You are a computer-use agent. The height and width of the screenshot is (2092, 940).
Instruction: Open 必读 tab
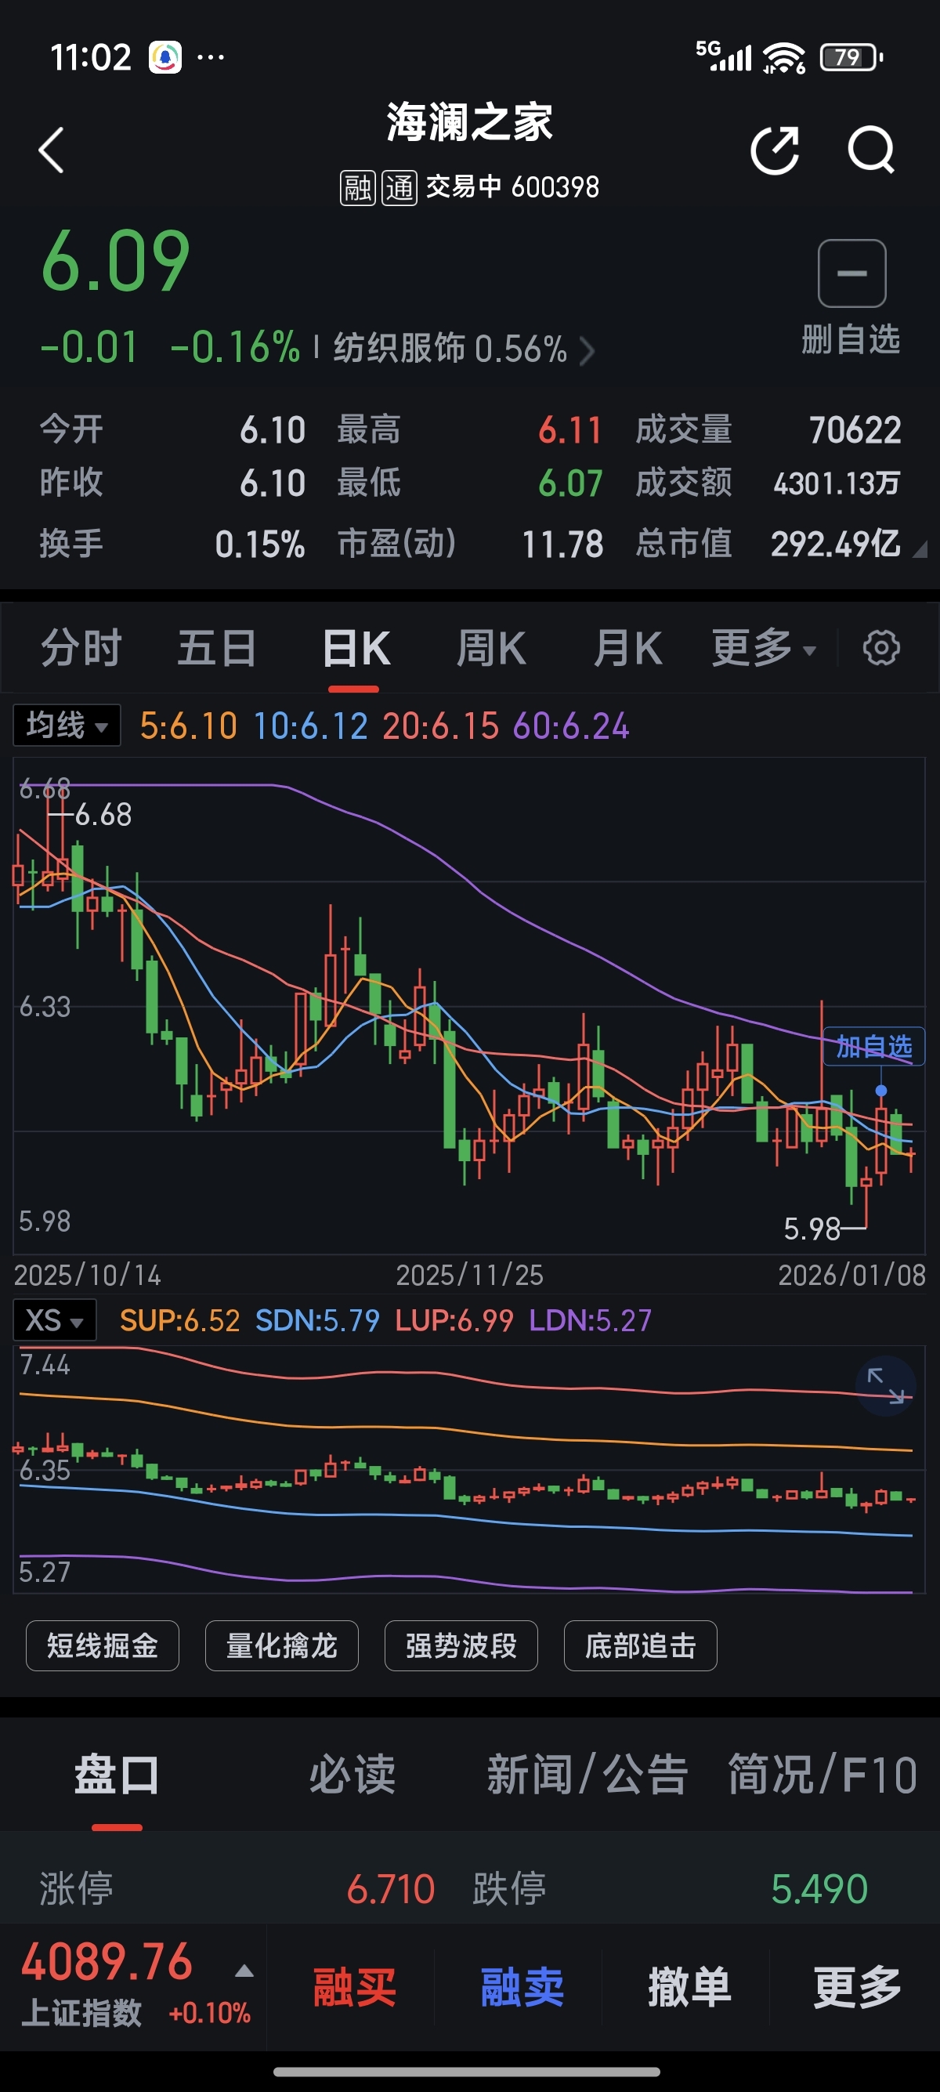[x=352, y=1775]
